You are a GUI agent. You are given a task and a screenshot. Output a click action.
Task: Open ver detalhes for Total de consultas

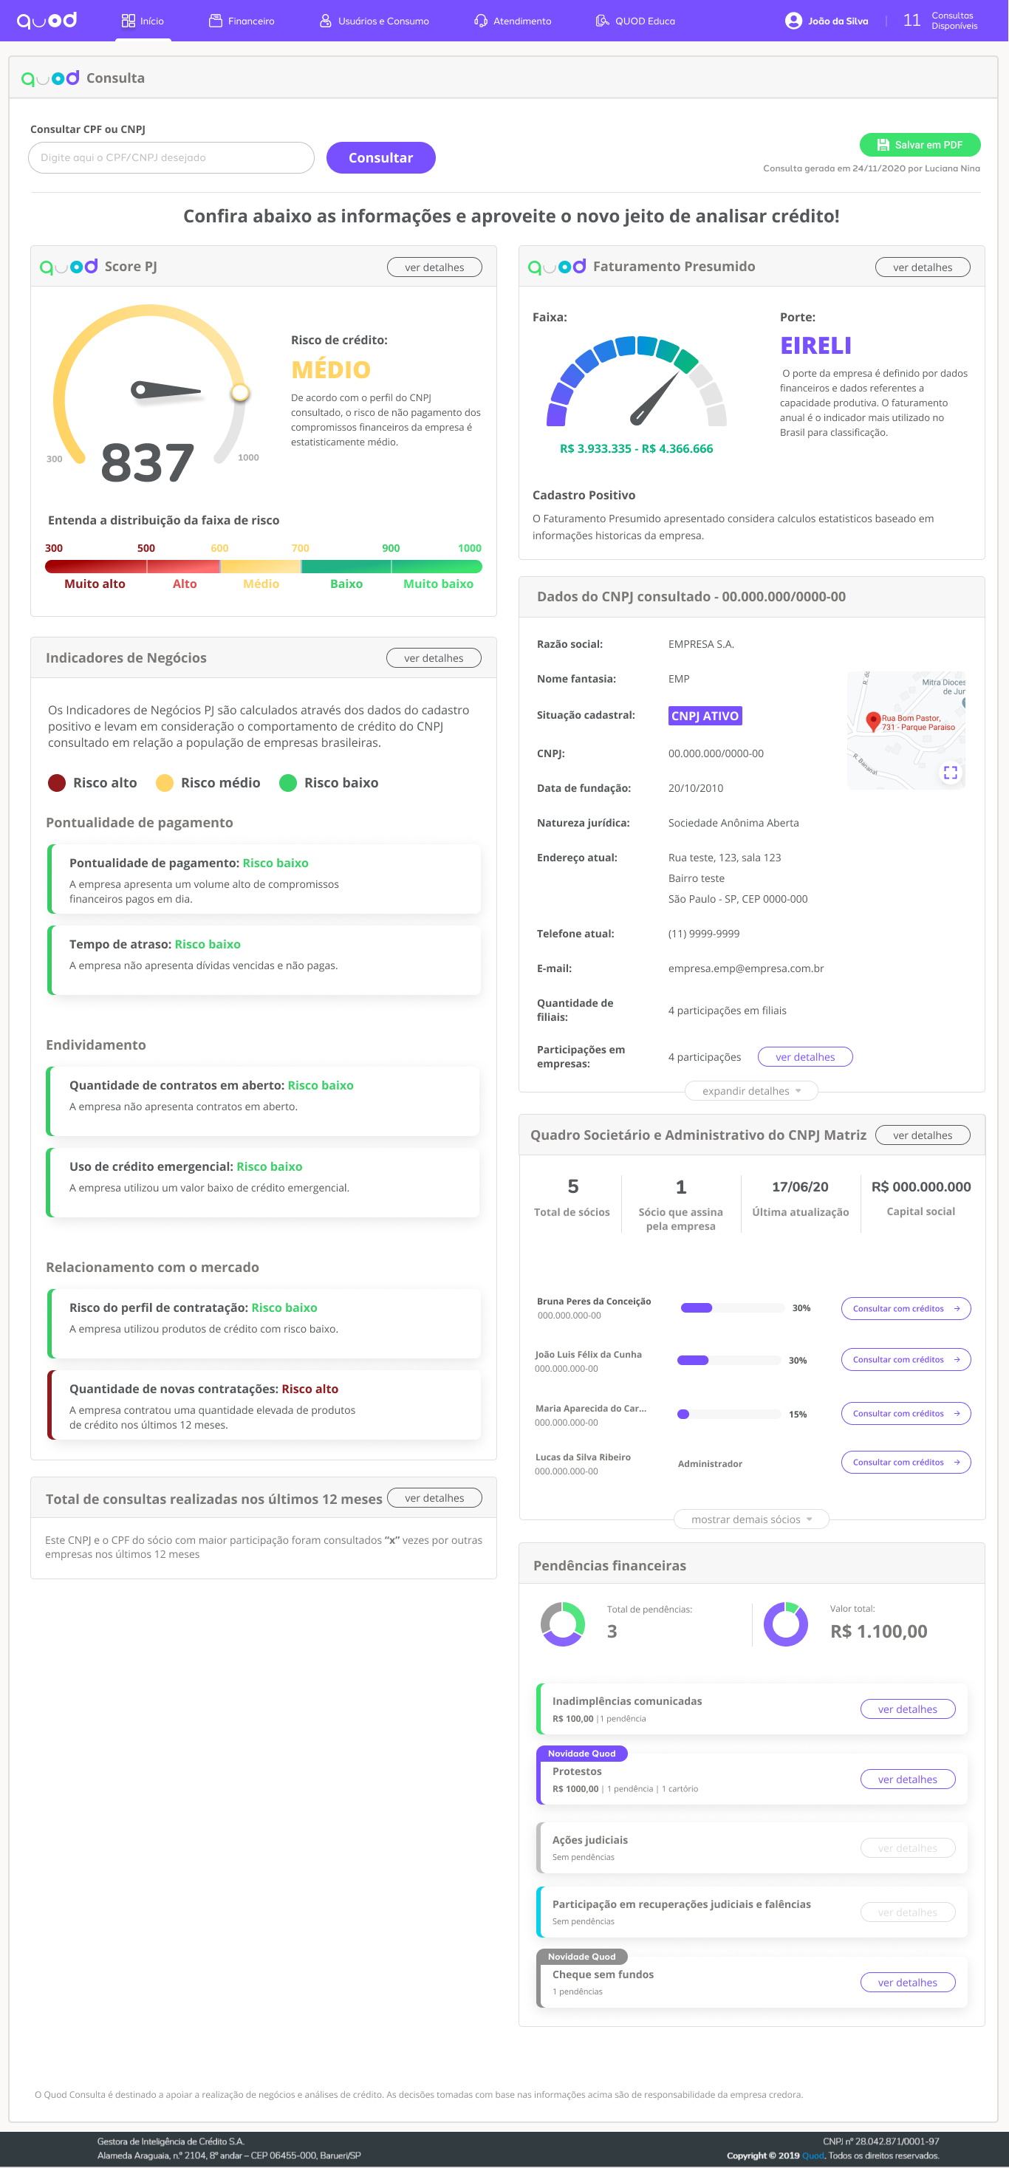(434, 1498)
